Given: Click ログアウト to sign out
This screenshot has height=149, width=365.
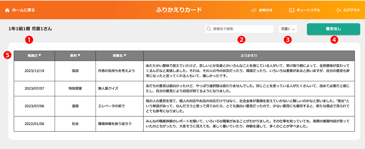Looking at the screenshot, I should click(352, 10).
